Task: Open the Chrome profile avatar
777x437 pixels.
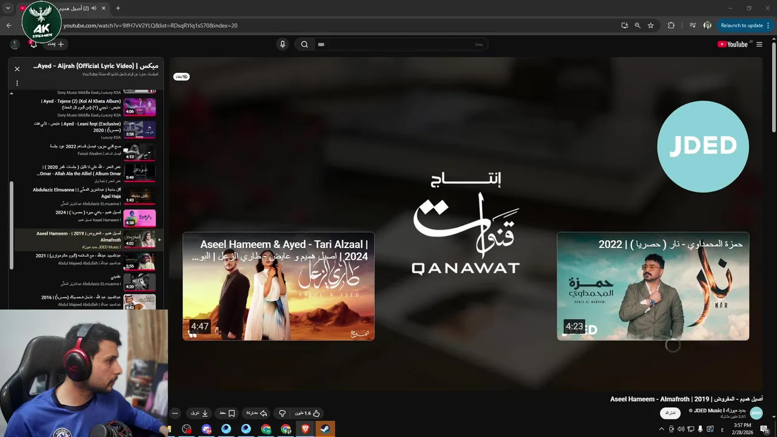Action: point(707,25)
